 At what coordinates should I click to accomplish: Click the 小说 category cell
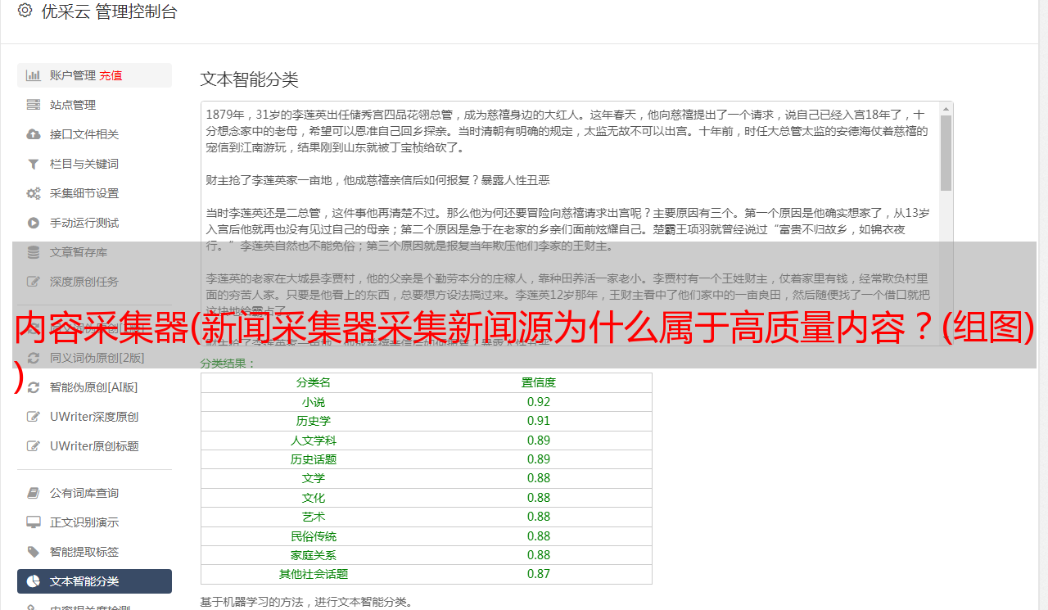(314, 402)
